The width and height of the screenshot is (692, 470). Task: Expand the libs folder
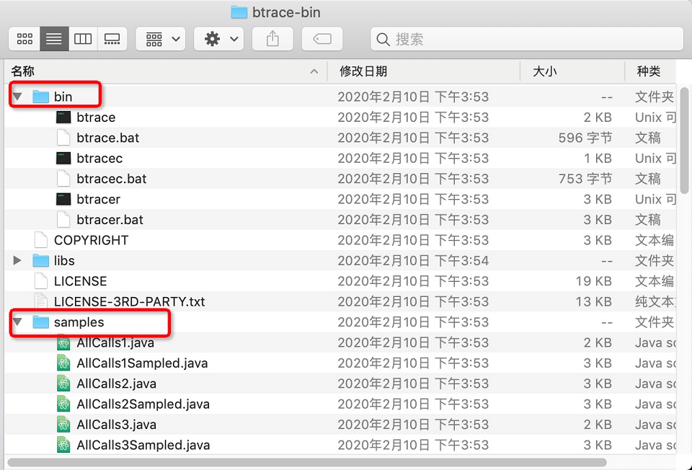[x=18, y=261]
